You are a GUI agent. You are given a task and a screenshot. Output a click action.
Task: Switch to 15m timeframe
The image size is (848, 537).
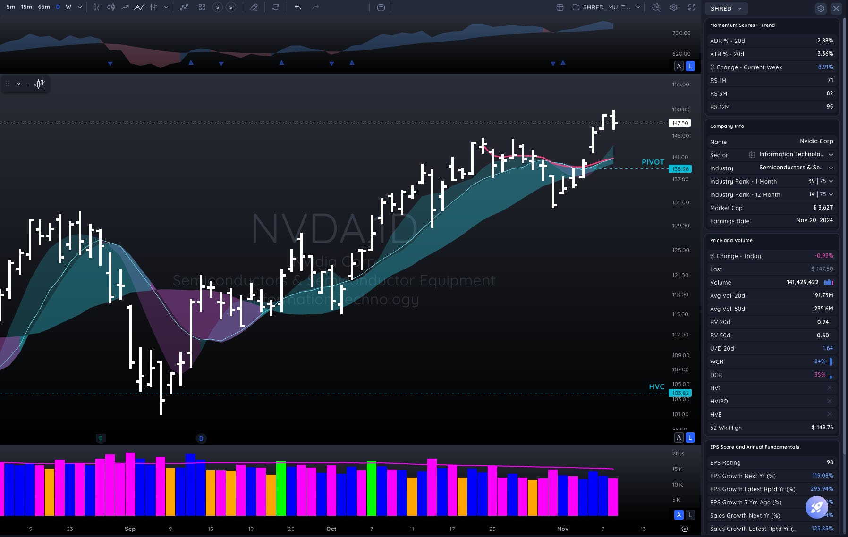(x=26, y=7)
